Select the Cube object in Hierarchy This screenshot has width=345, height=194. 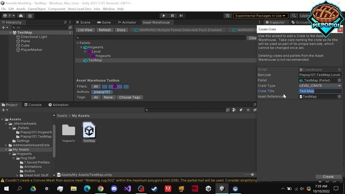coord(25,45)
